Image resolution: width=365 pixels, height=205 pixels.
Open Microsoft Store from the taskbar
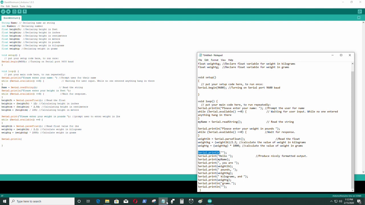(116, 201)
